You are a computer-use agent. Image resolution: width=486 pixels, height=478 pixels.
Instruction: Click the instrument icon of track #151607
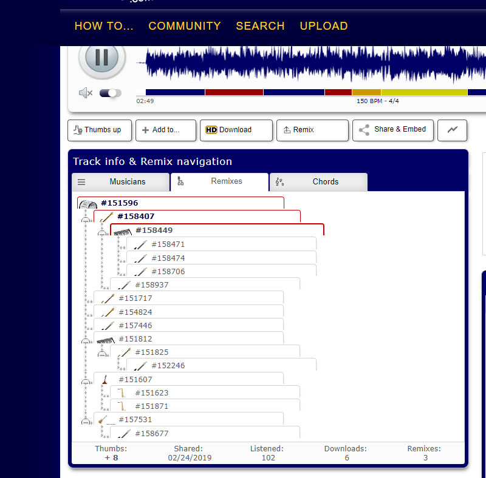tap(106, 380)
